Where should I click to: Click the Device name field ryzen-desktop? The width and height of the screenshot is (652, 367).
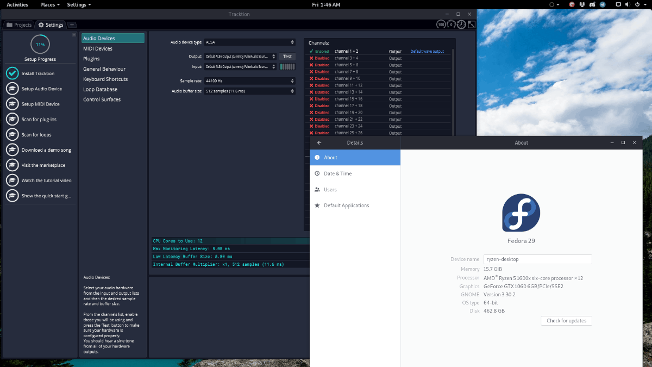[x=537, y=259]
